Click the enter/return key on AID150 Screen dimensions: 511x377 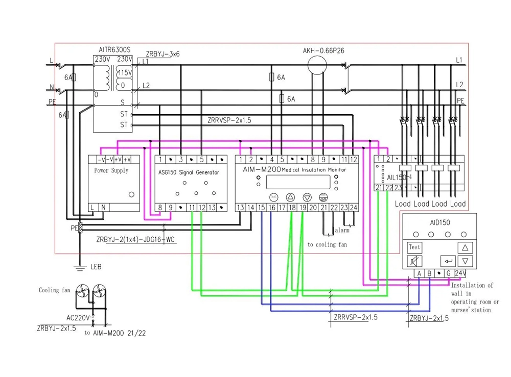448,262
